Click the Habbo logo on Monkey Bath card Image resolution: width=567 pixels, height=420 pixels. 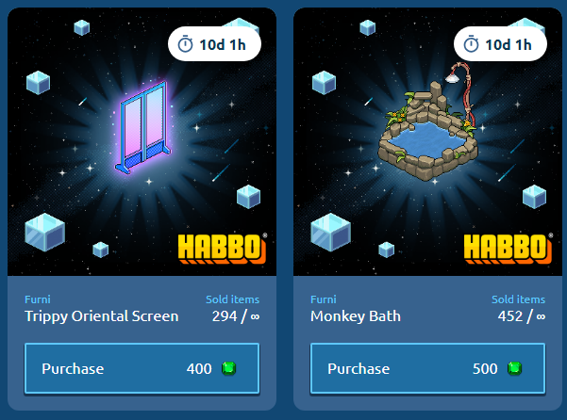click(509, 249)
